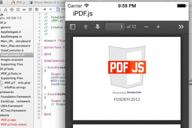Open the Xcode log navigator icon

point(30,9)
